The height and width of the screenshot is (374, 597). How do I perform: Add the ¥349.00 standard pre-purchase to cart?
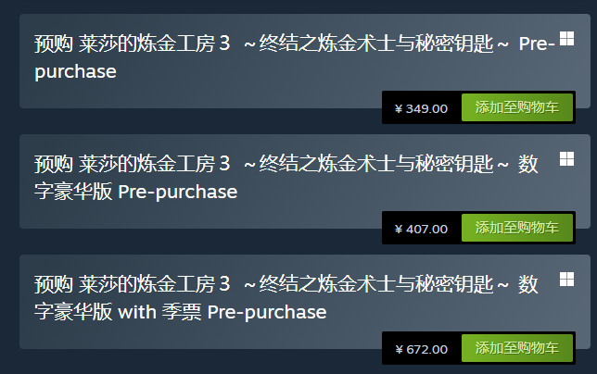(517, 107)
